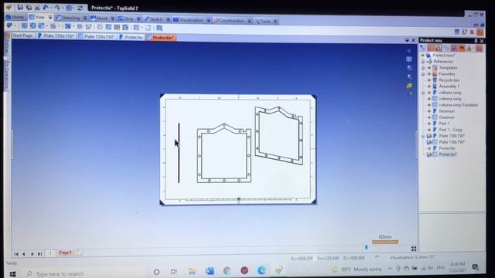
Task: Click the Save All icon beside Save
Action: (x=29, y=7)
